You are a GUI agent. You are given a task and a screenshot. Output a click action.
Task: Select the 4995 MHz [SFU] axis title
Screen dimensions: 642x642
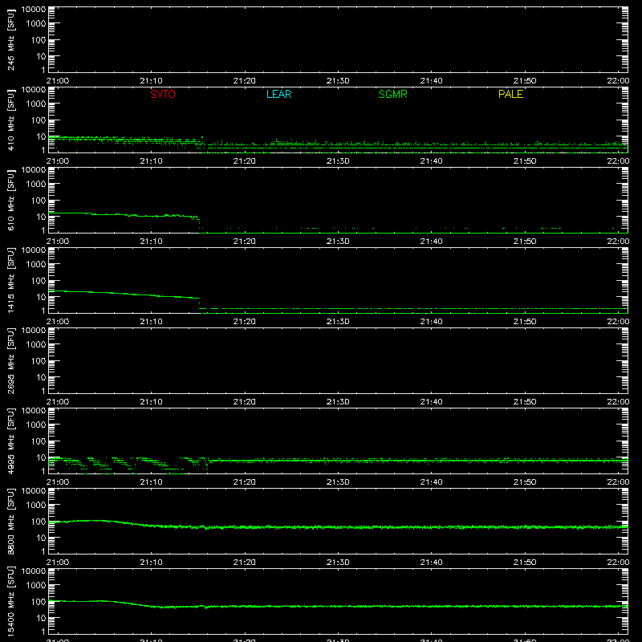click(x=11, y=441)
